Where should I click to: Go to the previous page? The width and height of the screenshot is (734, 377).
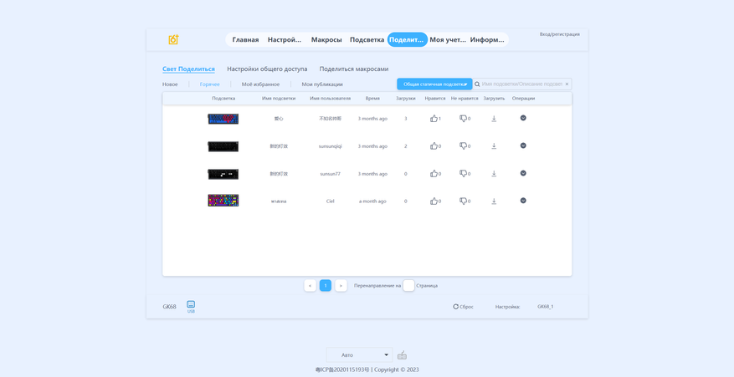[310, 285]
